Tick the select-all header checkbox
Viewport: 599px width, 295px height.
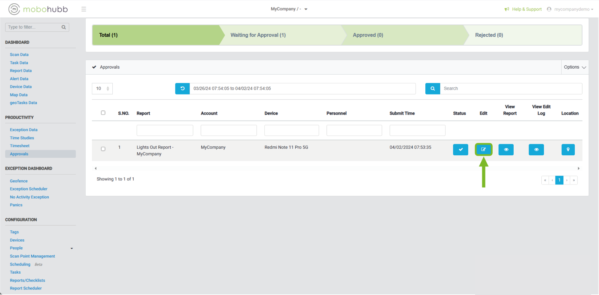tap(103, 113)
